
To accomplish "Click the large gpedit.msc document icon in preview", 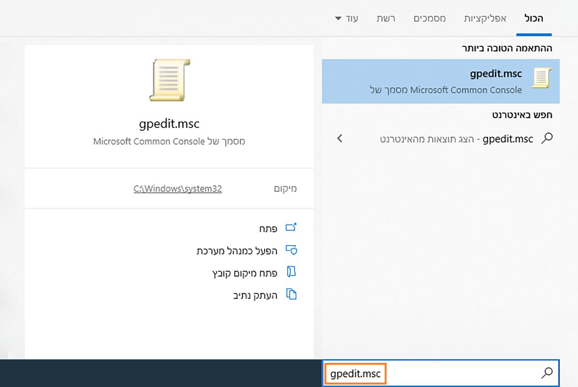I will [x=170, y=80].
